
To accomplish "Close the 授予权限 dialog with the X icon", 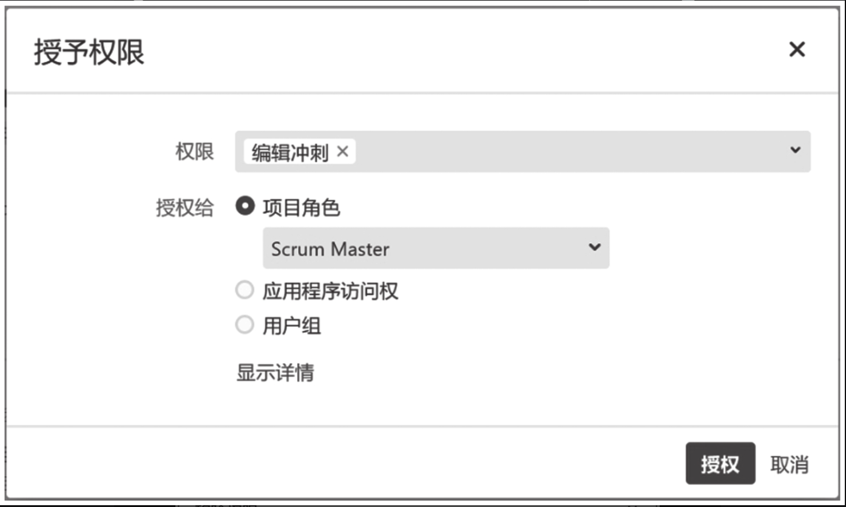I will click(x=796, y=49).
